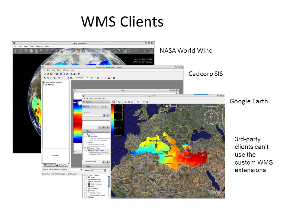Switch to DisplayView tab in Cadcorp
290x217 pixels.
pyautogui.click(x=49, y=165)
